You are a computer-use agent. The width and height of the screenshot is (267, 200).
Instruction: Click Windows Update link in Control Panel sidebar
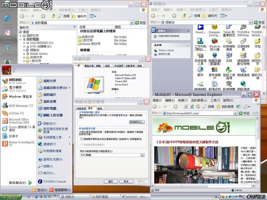point(166,50)
